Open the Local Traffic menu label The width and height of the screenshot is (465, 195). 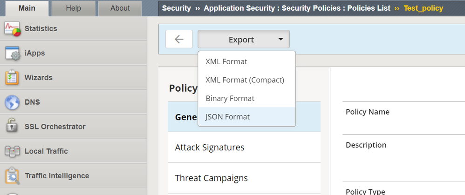click(x=46, y=151)
